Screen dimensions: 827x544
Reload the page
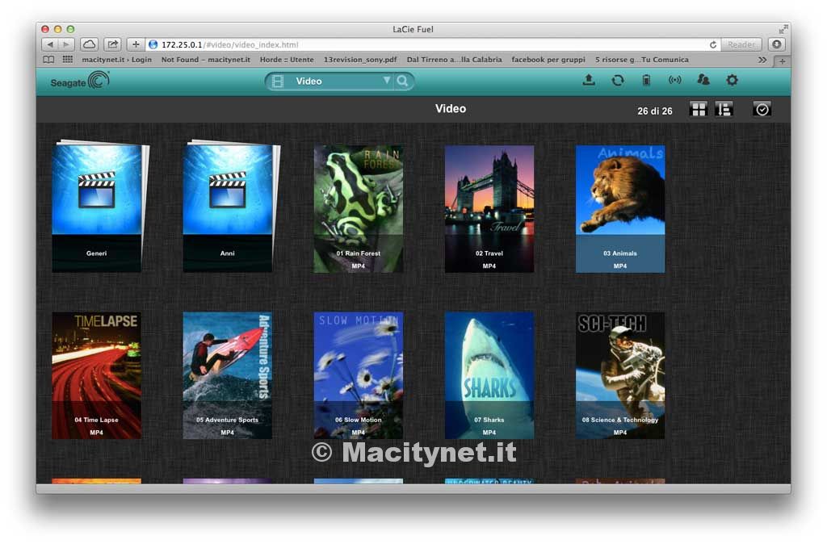(x=712, y=45)
